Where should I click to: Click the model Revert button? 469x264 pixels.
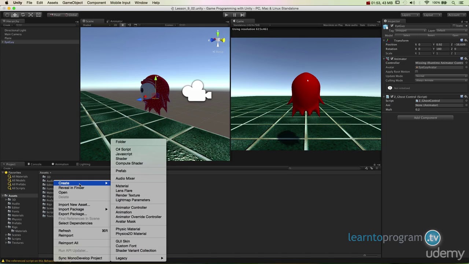431,35
